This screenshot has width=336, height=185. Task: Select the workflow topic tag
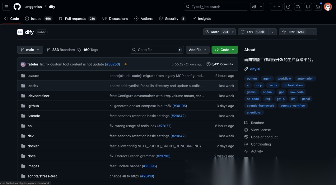tap(284, 79)
